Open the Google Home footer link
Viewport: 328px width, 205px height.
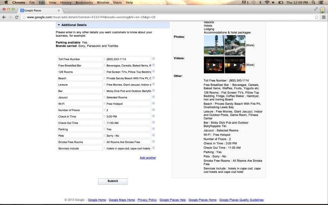97,200
